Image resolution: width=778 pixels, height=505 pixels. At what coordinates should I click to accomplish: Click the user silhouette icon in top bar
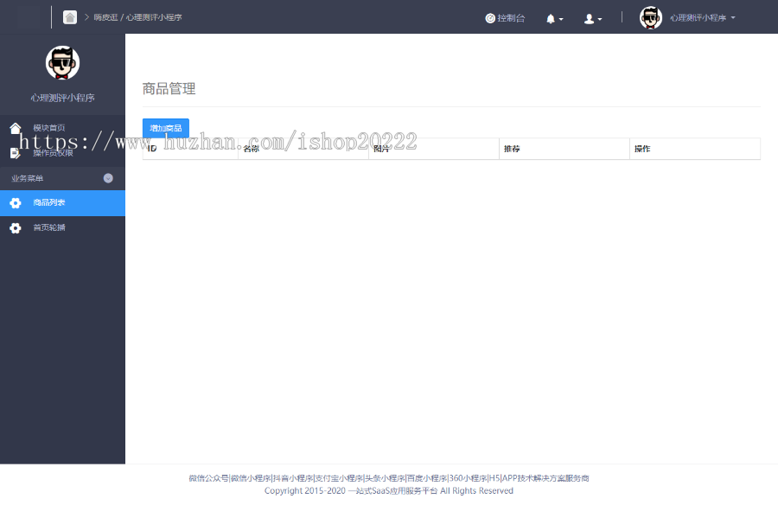tap(589, 17)
